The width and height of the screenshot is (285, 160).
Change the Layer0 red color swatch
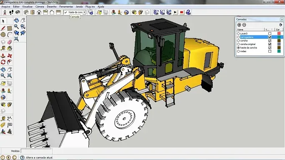(x=279, y=34)
